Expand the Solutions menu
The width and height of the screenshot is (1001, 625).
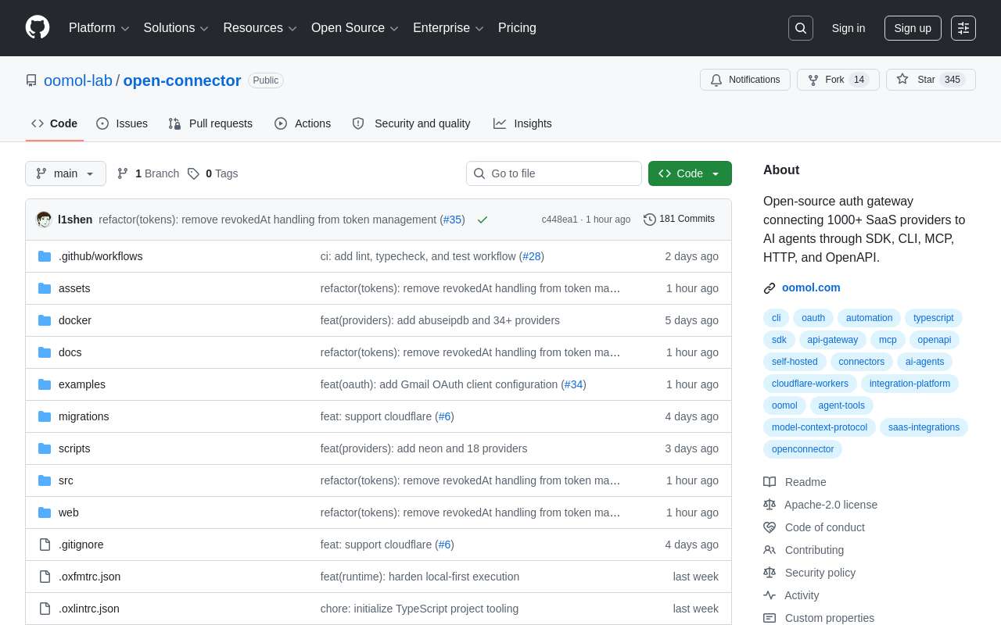pos(177,28)
